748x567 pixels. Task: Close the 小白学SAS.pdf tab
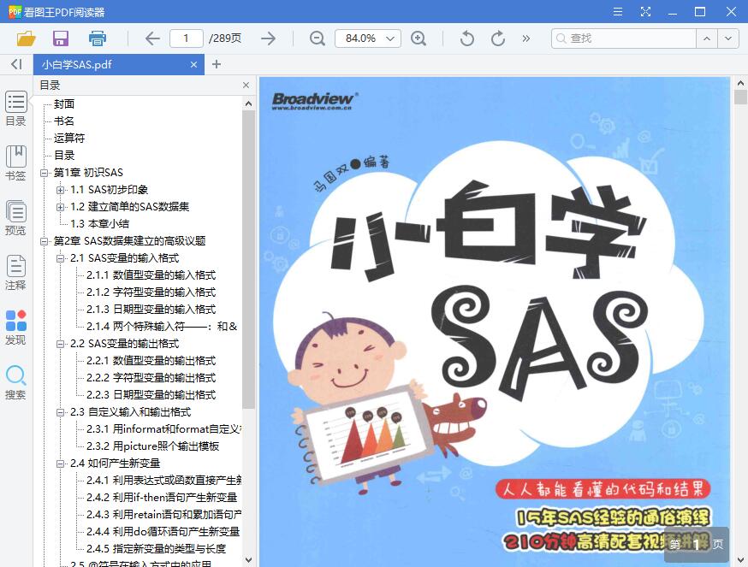point(193,64)
